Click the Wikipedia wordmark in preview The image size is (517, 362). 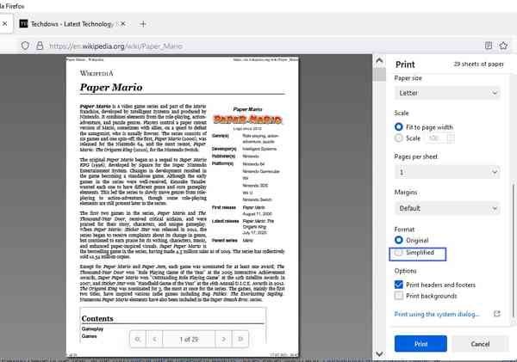point(97,73)
